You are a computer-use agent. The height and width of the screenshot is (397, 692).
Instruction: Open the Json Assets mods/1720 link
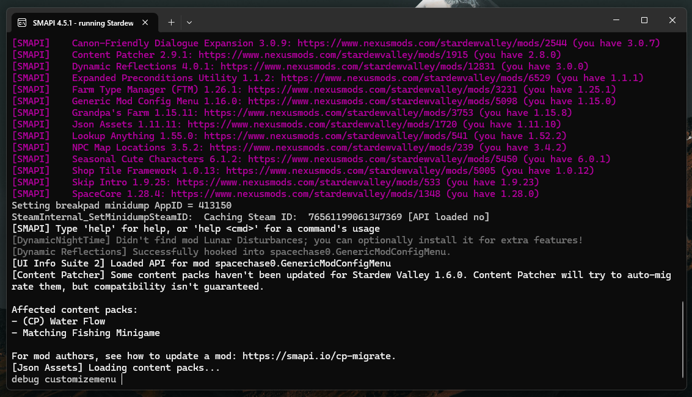pos(322,124)
